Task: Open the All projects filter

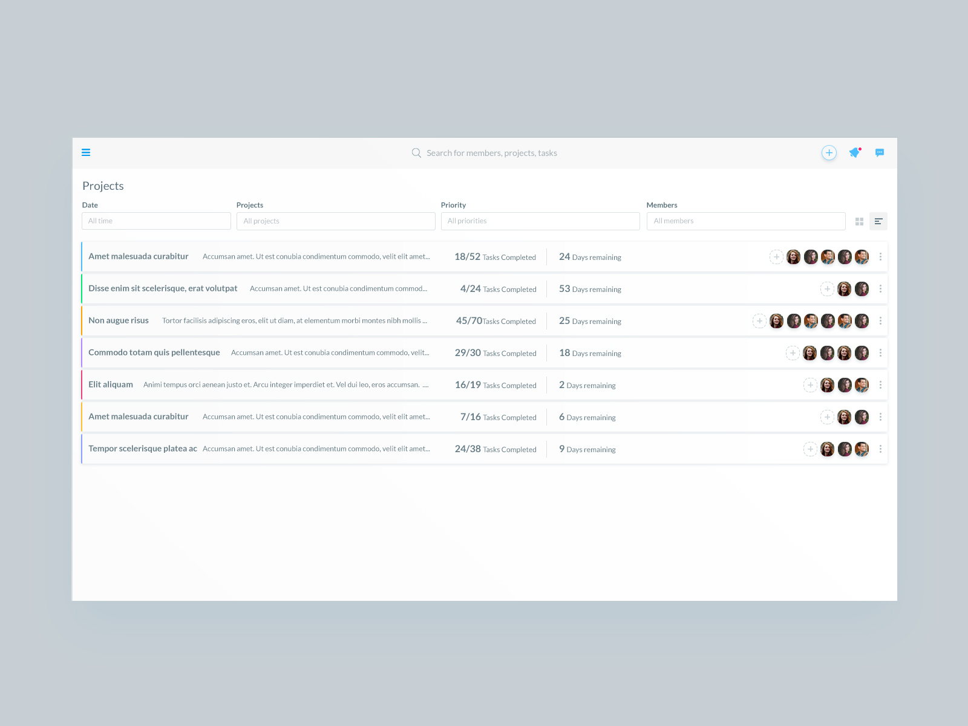Action: [x=336, y=221]
